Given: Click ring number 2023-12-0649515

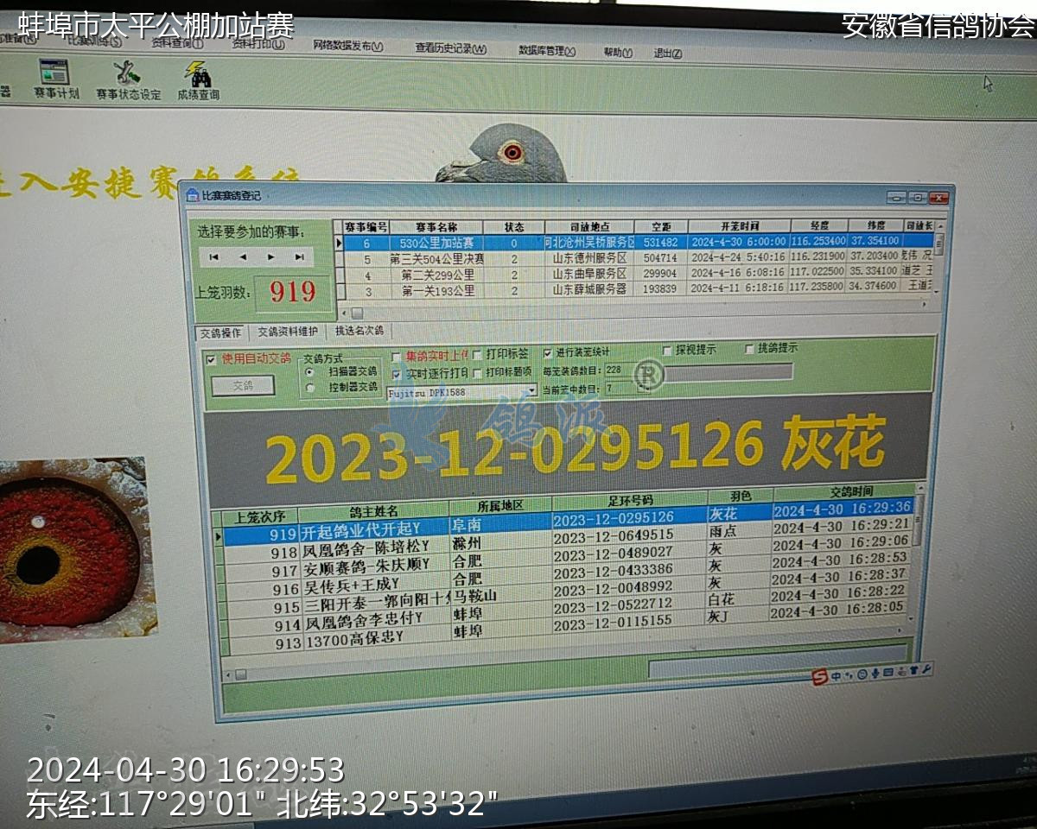Looking at the screenshot, I should [x=613, y=535].
